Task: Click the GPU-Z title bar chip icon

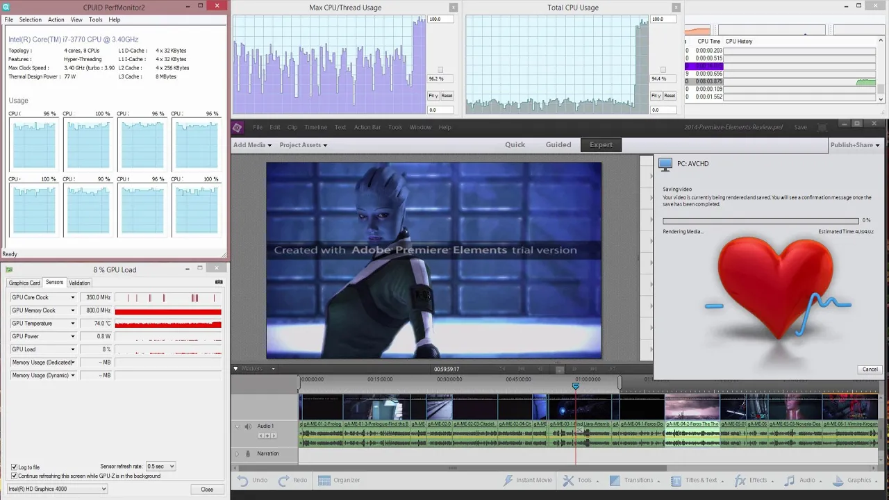Action: [x=9, y=269]
